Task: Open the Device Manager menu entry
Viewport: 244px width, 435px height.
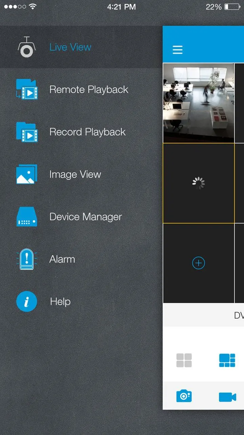Action: point(86,217)
